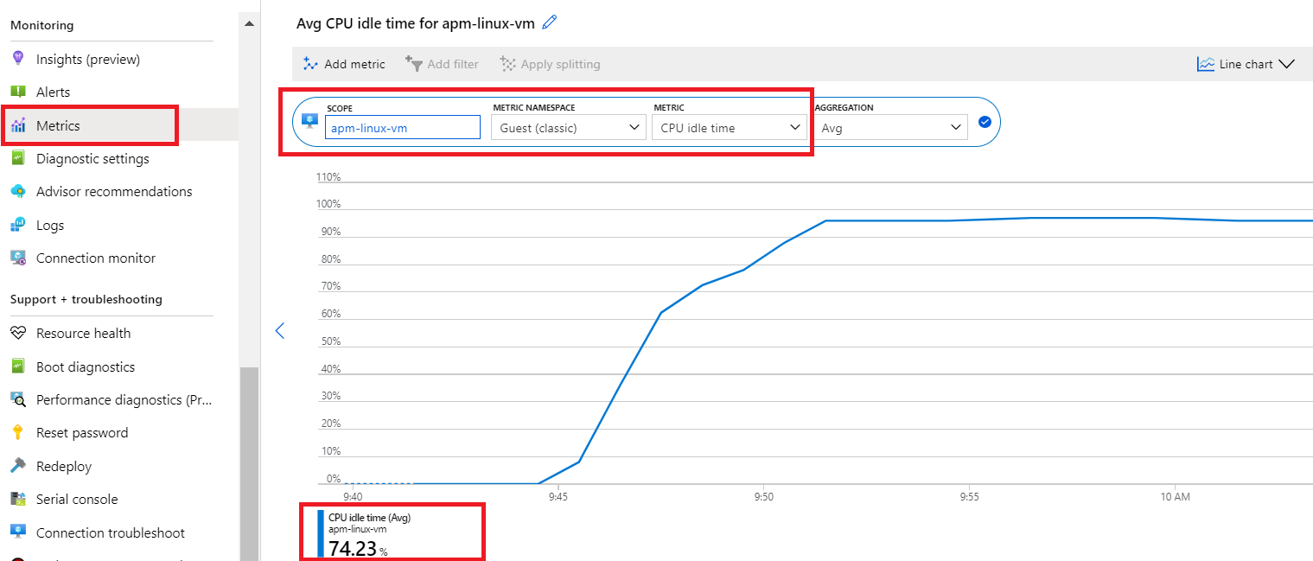This screenshot has width=1313, height=561.
Task: Click the Insights (preview) lightbulb icon
Action: point(18,59)
